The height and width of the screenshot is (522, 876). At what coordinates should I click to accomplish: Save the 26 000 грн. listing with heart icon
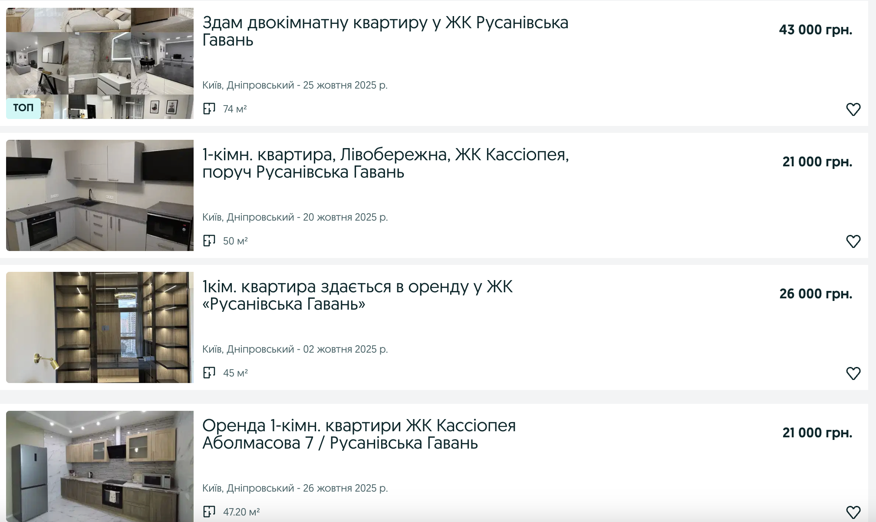853,373
